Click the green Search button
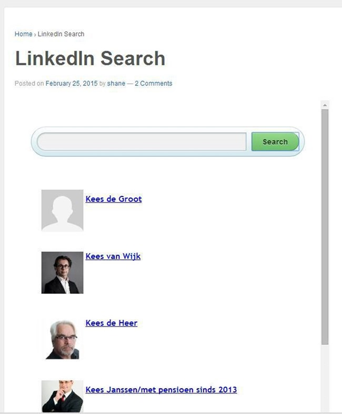Screen dimensions: 342x414 (275, 142)
